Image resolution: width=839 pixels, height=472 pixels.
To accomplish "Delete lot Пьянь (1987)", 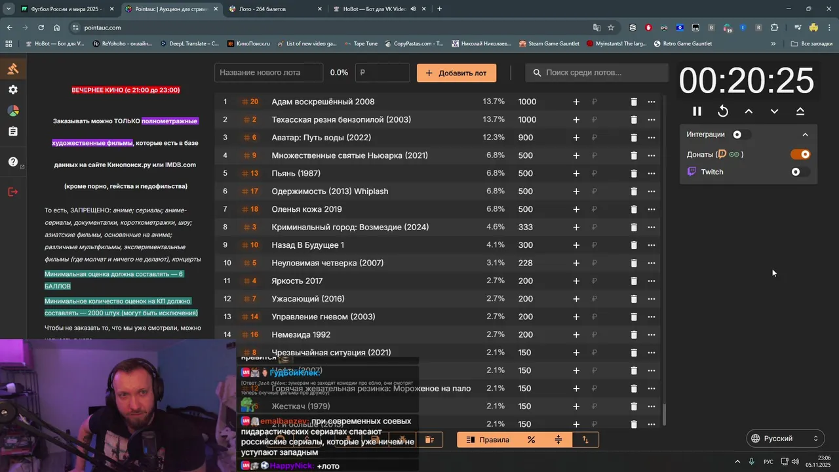I will tap(634, 174).
